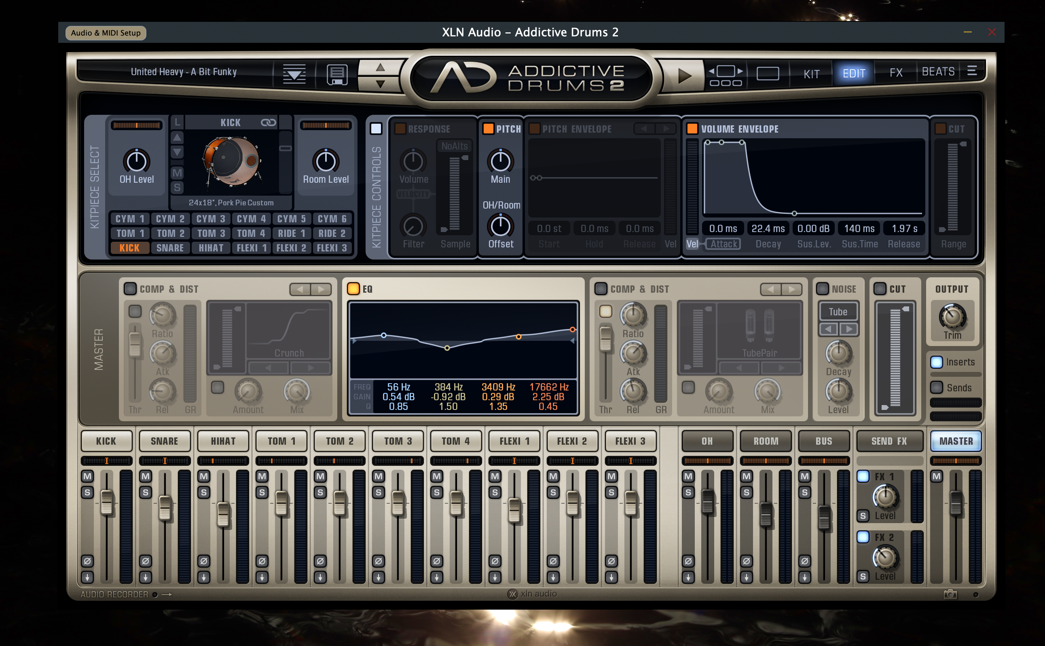1045x646 pixels.
Task: Click the KICK channel volume fader
Action: pos(106,502)
